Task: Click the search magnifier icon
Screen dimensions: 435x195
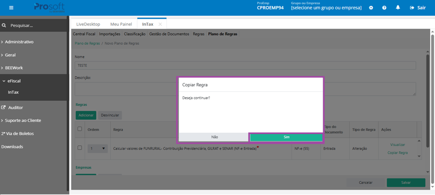Action: pos(4,26)
